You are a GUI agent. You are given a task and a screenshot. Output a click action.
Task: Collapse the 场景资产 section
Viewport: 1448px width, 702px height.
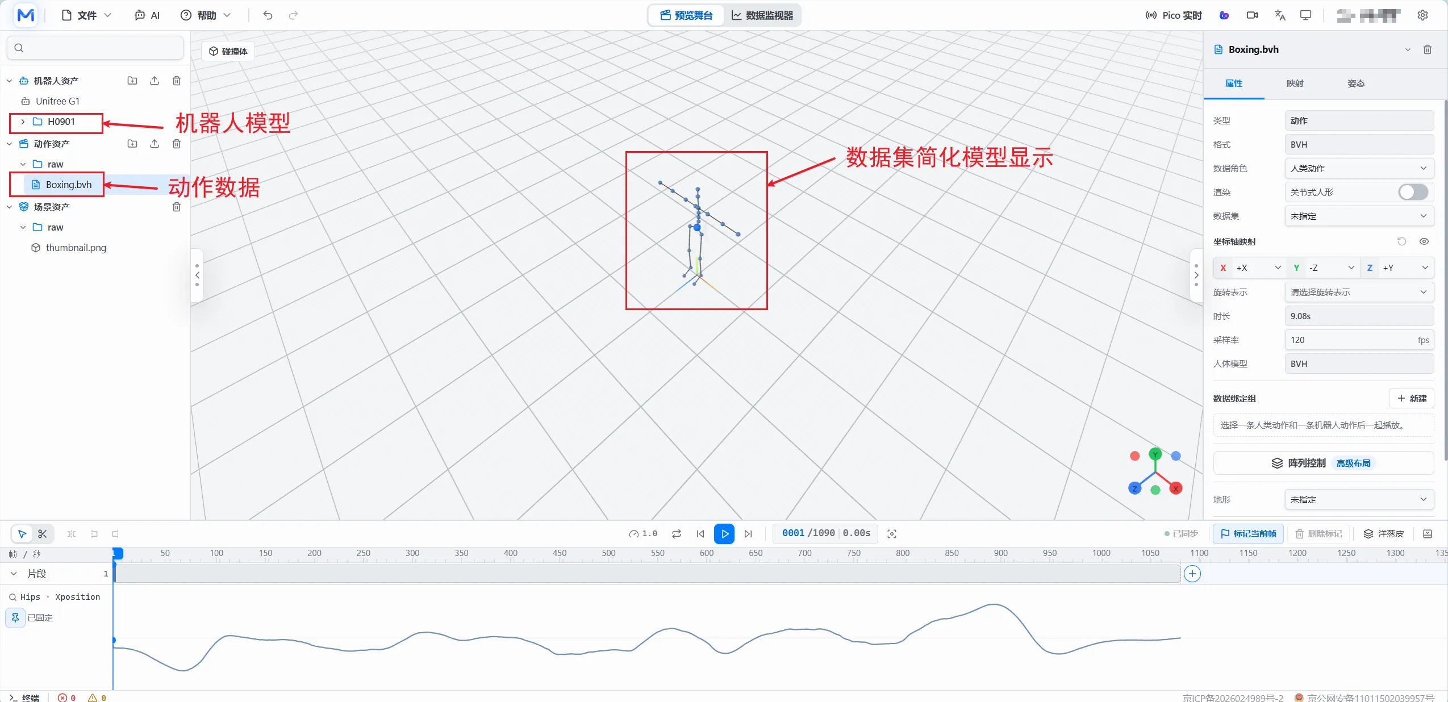point(9,207)
